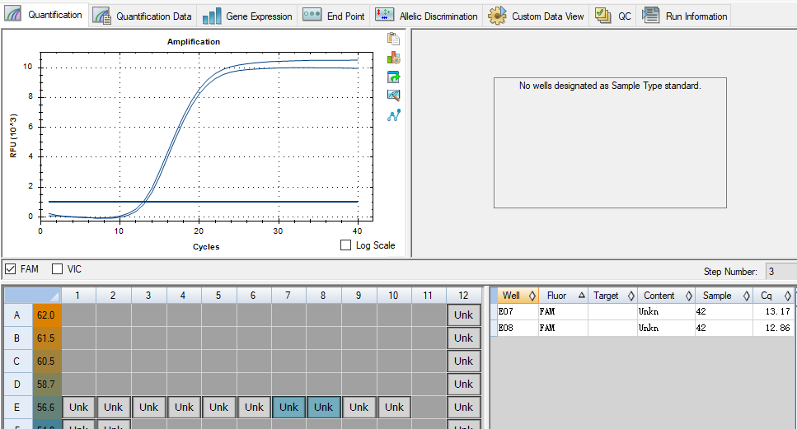This screenshot has height=429, width=797.
Task: Select plate column 7 header
Action: point(288,296)
